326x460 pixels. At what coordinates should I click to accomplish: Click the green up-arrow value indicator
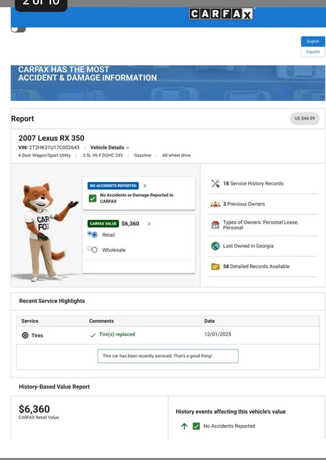click(184, 426)
